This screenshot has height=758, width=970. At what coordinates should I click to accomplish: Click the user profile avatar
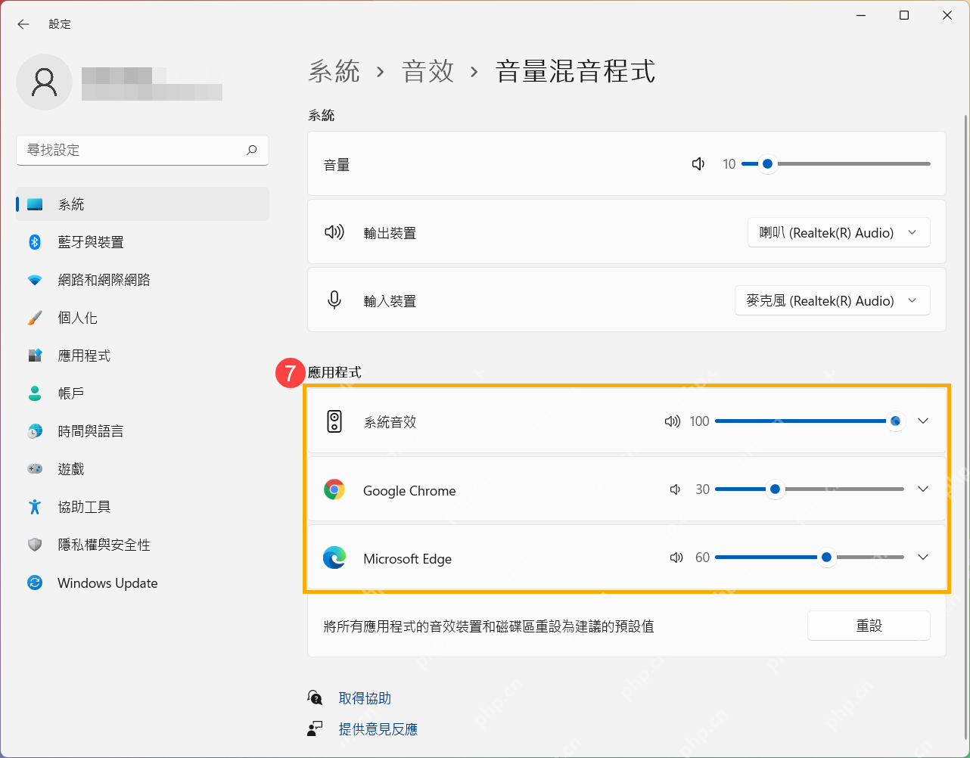click(x=45, y=82)
